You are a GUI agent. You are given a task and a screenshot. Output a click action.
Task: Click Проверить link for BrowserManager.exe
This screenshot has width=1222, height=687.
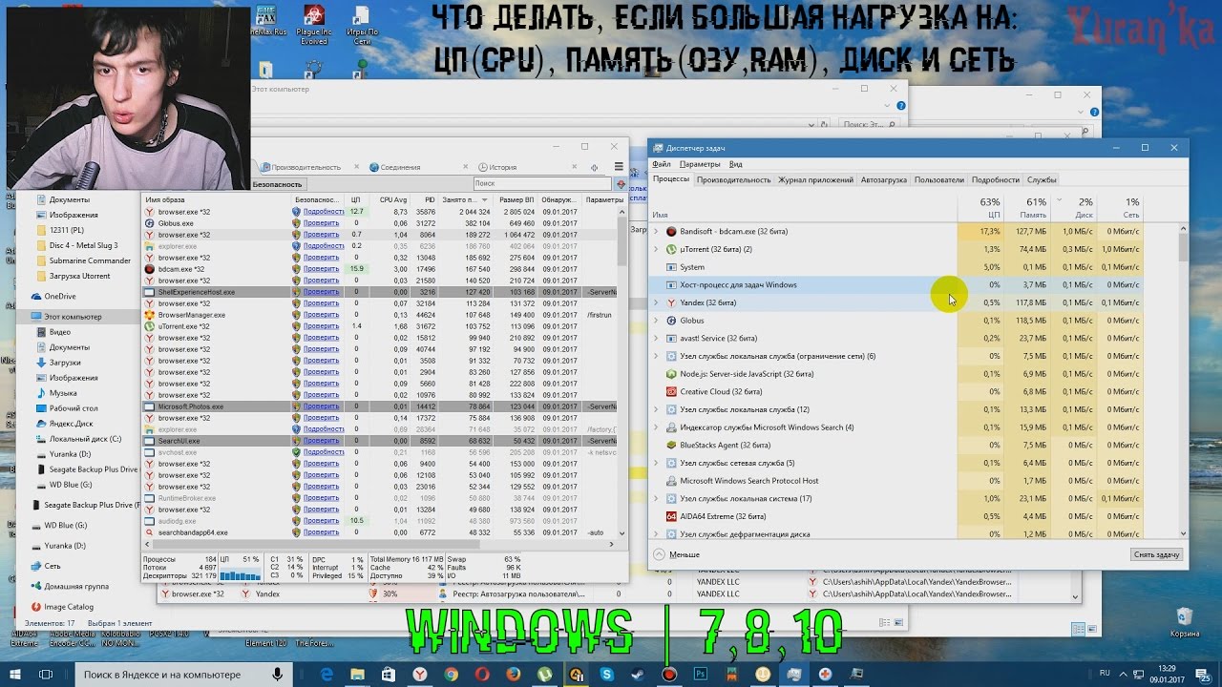[321, 315]
